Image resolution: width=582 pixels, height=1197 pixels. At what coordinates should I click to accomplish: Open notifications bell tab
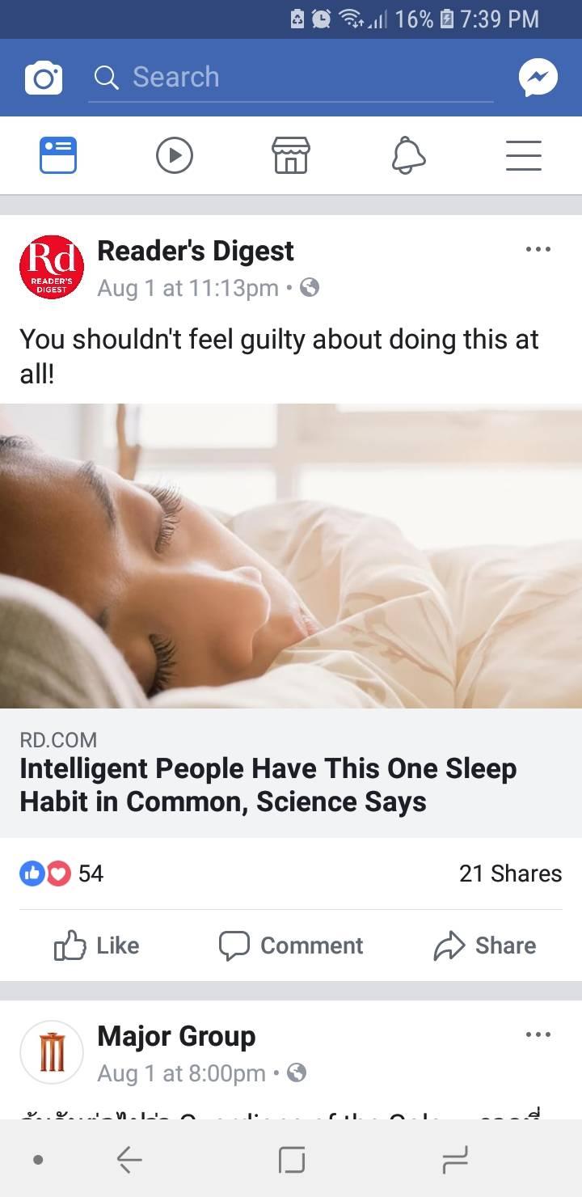[x=408, y=155]
